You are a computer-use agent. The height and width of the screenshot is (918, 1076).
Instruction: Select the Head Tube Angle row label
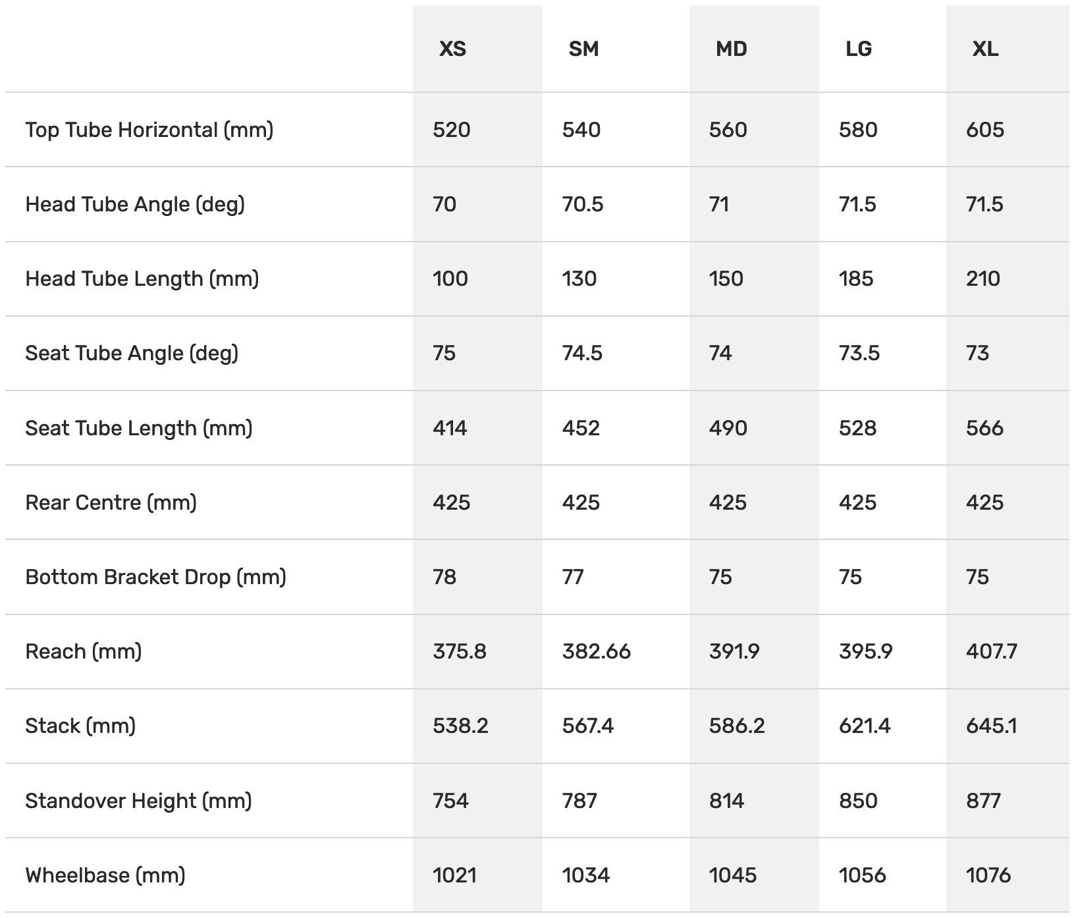coord(135,204)
